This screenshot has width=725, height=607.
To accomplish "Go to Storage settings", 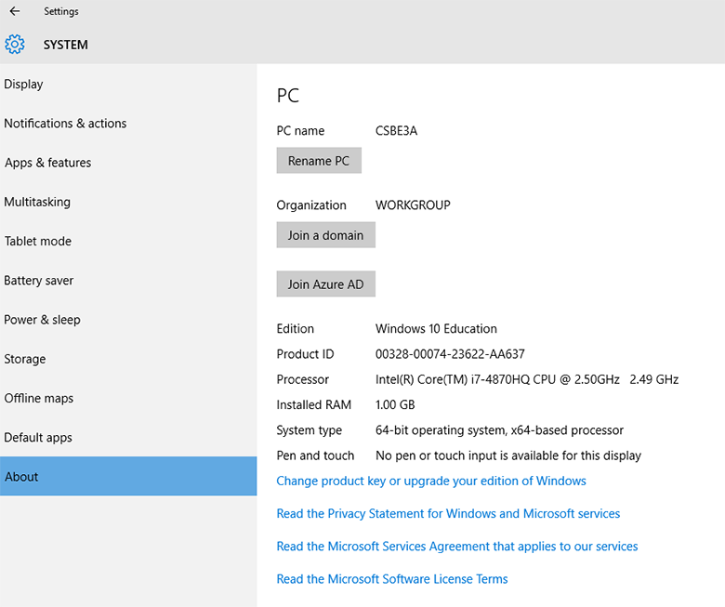I will click(128, 359).
